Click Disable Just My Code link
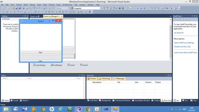 183,47
